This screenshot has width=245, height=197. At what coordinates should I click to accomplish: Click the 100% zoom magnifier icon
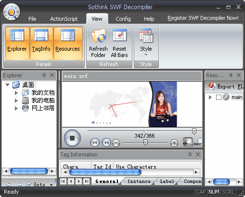[198, 142]
